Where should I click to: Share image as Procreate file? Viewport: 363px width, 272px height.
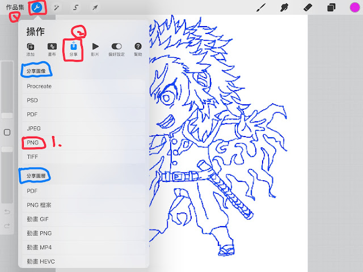pyautogui.click(x=84, y=86)
